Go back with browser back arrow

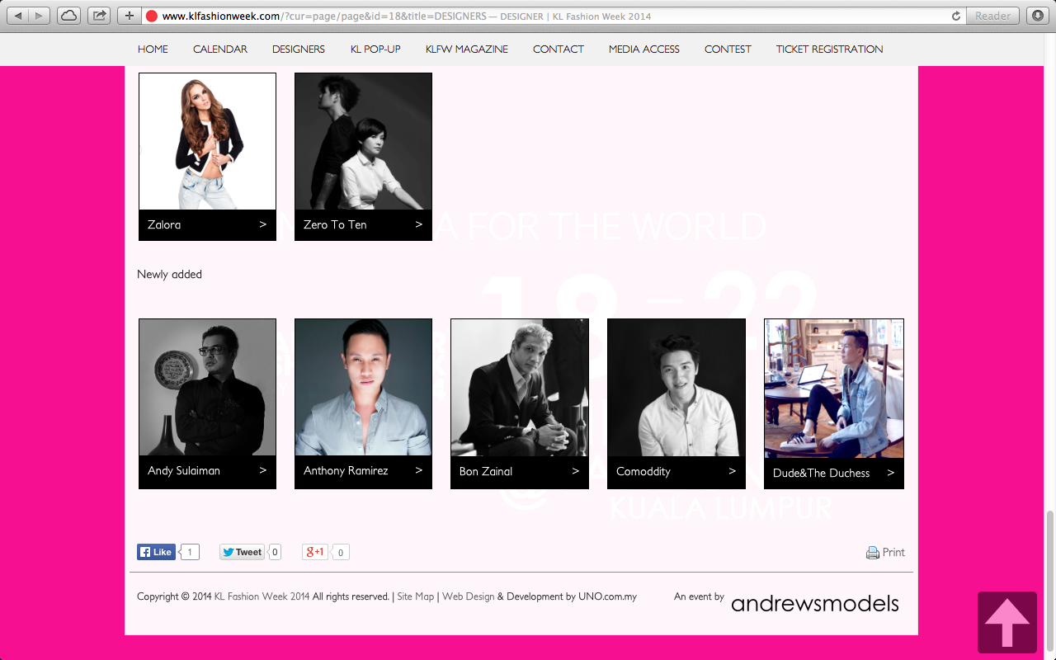tap(18, 16)
